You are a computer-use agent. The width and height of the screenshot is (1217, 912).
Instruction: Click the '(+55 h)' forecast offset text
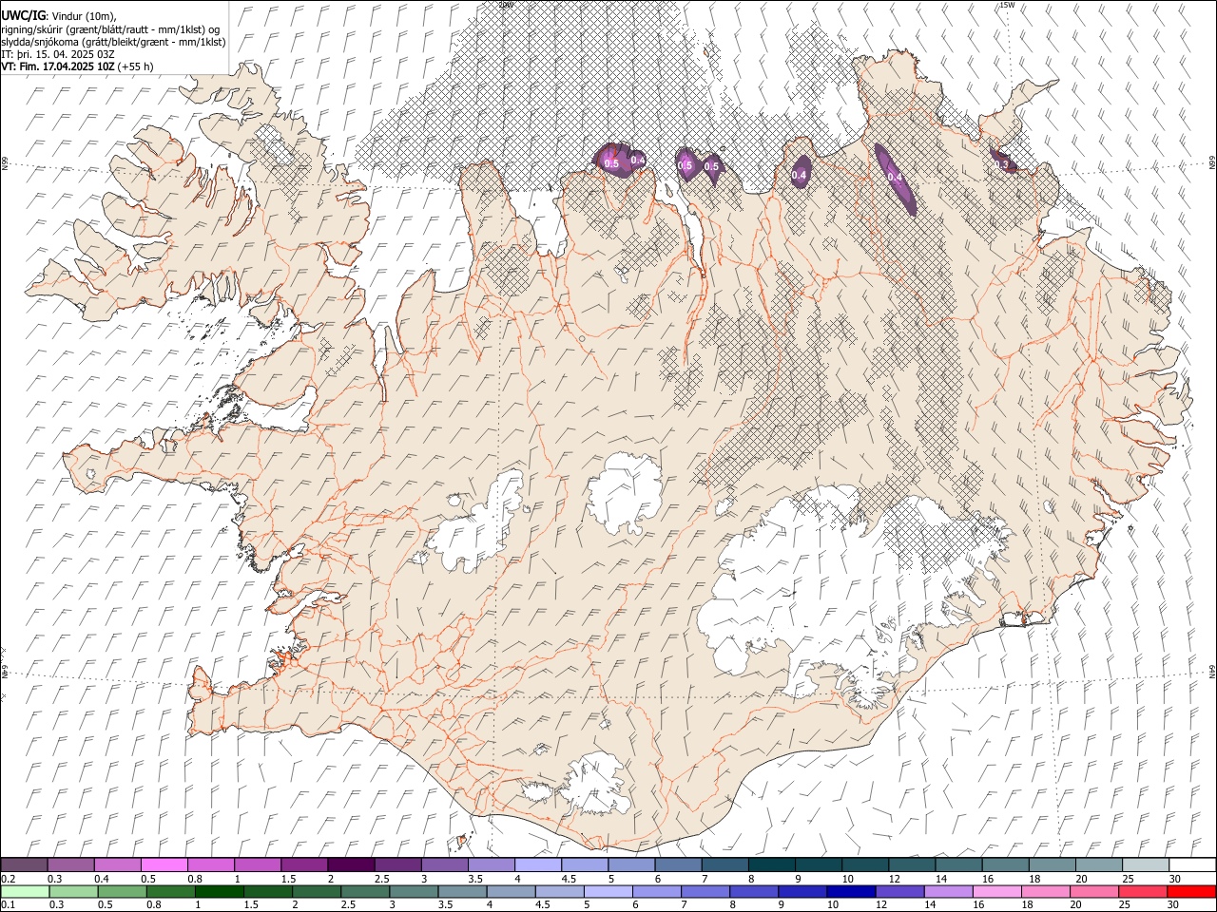(x=136, y=66)
